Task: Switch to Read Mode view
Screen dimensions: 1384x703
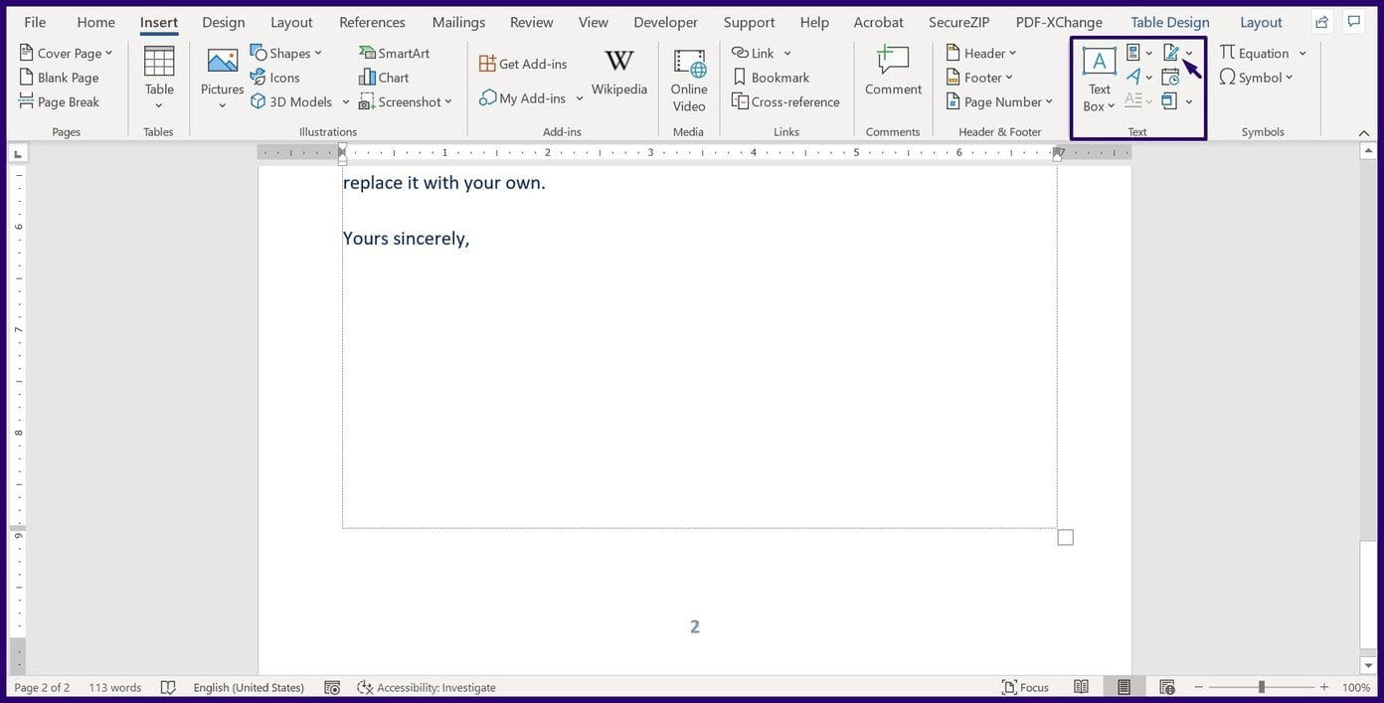Action: pos(1081,687)
